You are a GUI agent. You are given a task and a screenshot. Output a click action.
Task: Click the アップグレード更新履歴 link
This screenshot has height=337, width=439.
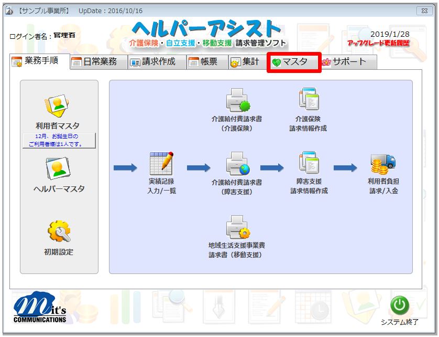pyautogui.click(x=378, y=44)
